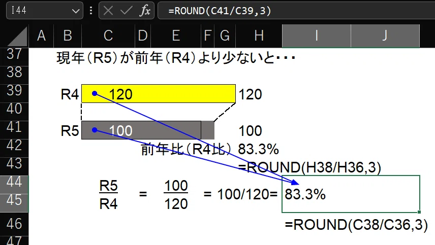The height and width of the screenshot is (245, 435).
Task: Select column J header
Action: pyautogui.click(x=385, y=36)
